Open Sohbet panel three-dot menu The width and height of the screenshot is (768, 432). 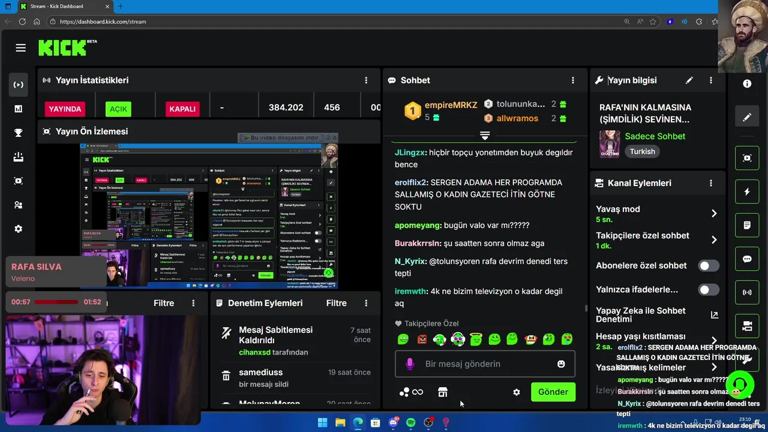coord(573,80)
